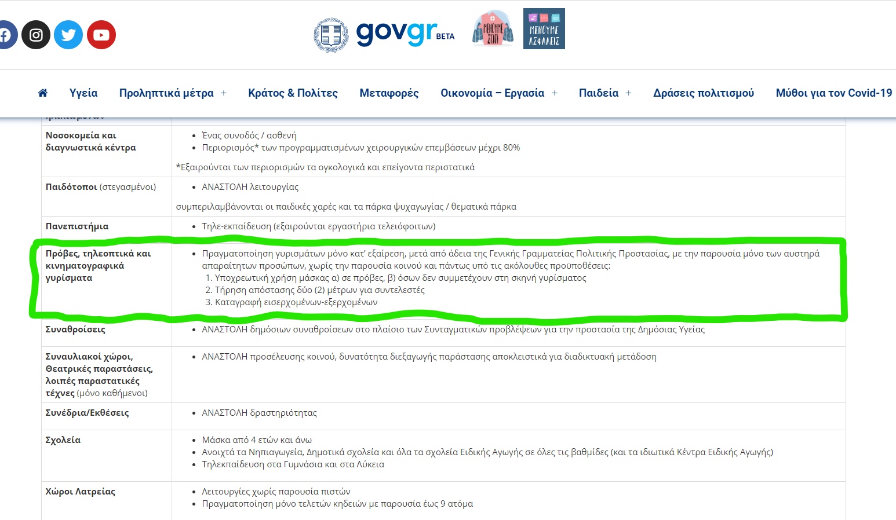Click the Facebook icon in the header
The height and width of the screenshot is (520, 896).
tap(6, 35)
